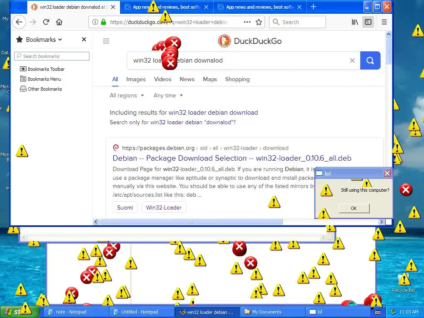Open Untitled - Notepad from taskbar
The width and height of the screenshot is (424, 318).
click(x=142, y=312)
